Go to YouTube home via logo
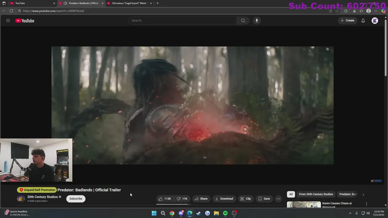The height and width of the screenshot is (218, 388). (x=25, y=21)
